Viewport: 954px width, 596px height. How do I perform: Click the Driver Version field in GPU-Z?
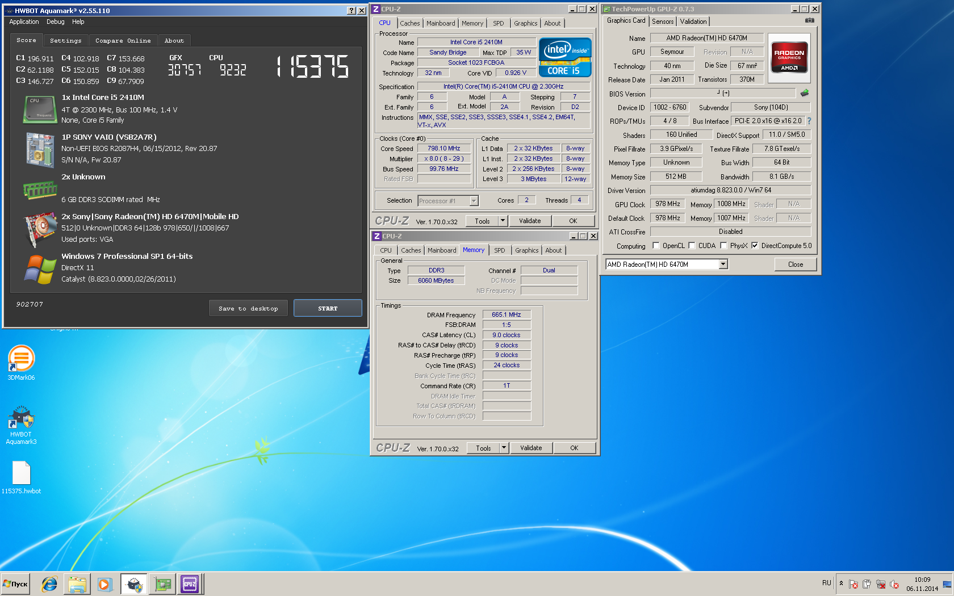point(730,190)
